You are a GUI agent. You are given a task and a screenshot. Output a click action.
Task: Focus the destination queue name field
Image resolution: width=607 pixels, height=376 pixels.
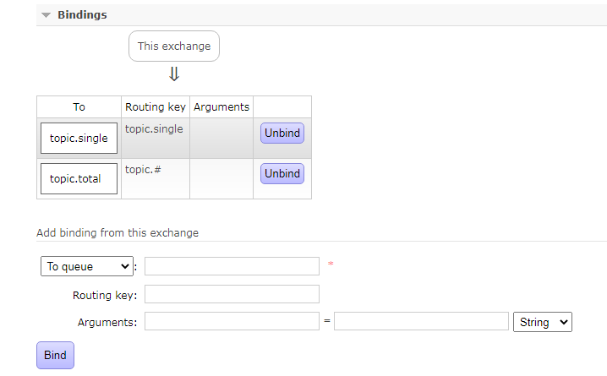click(232, 266)
